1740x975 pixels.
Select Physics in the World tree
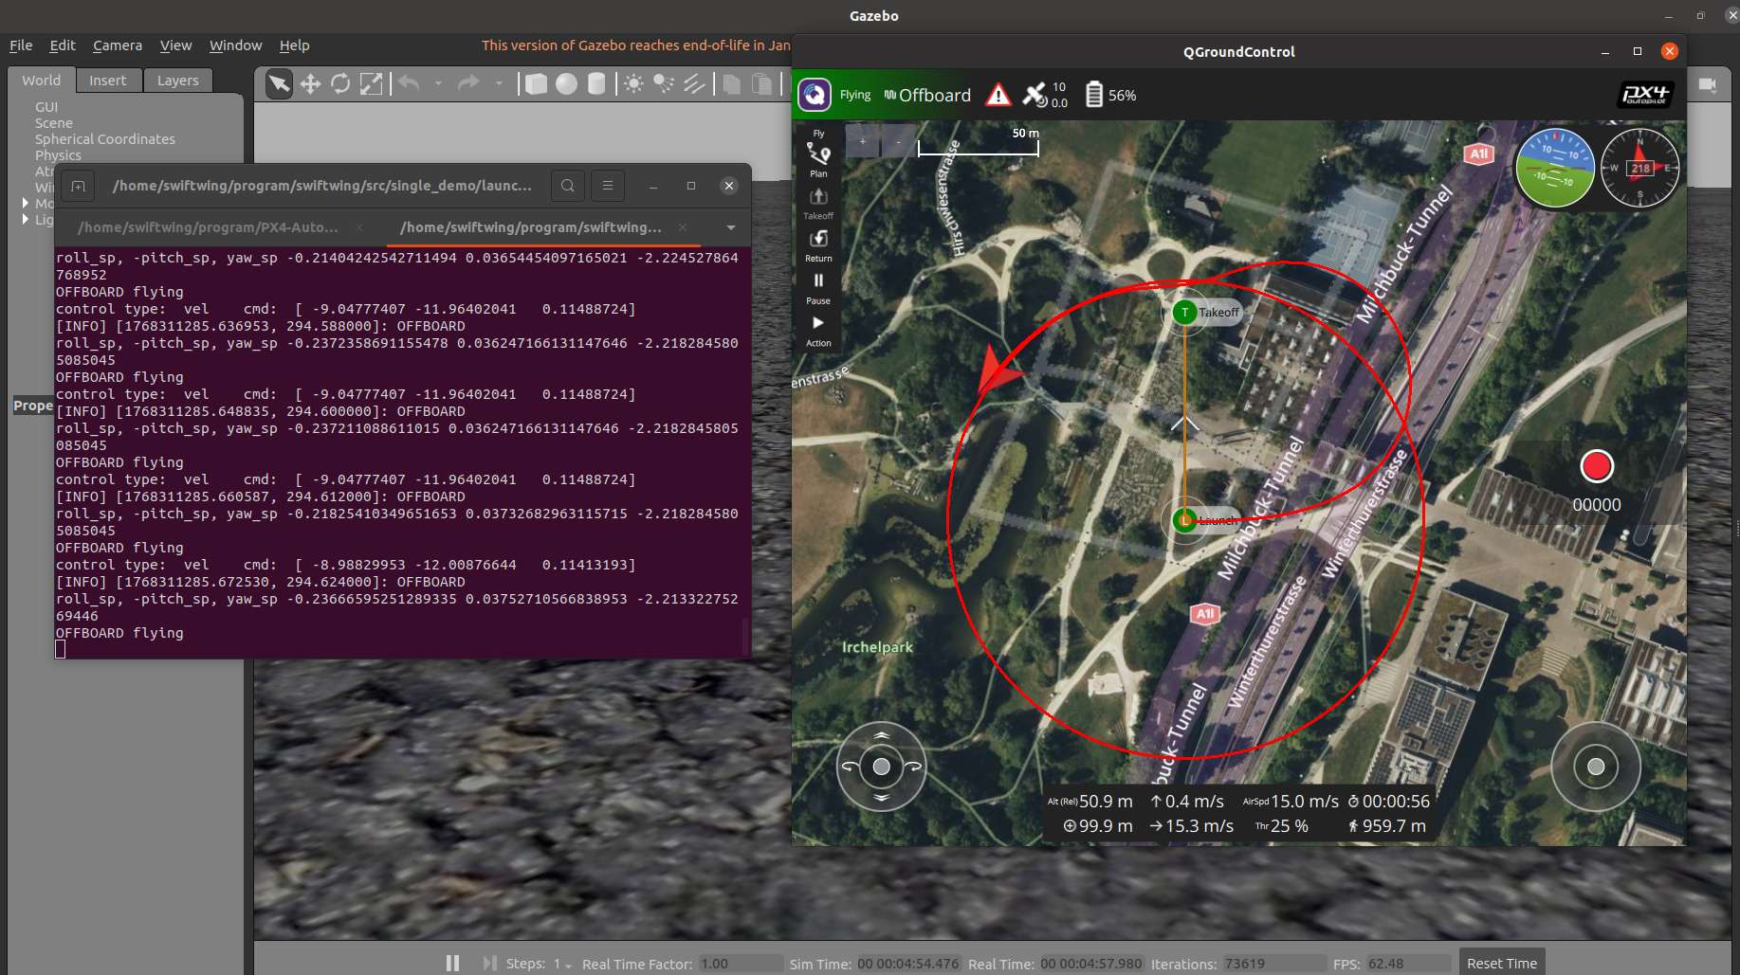click(58, 155)
